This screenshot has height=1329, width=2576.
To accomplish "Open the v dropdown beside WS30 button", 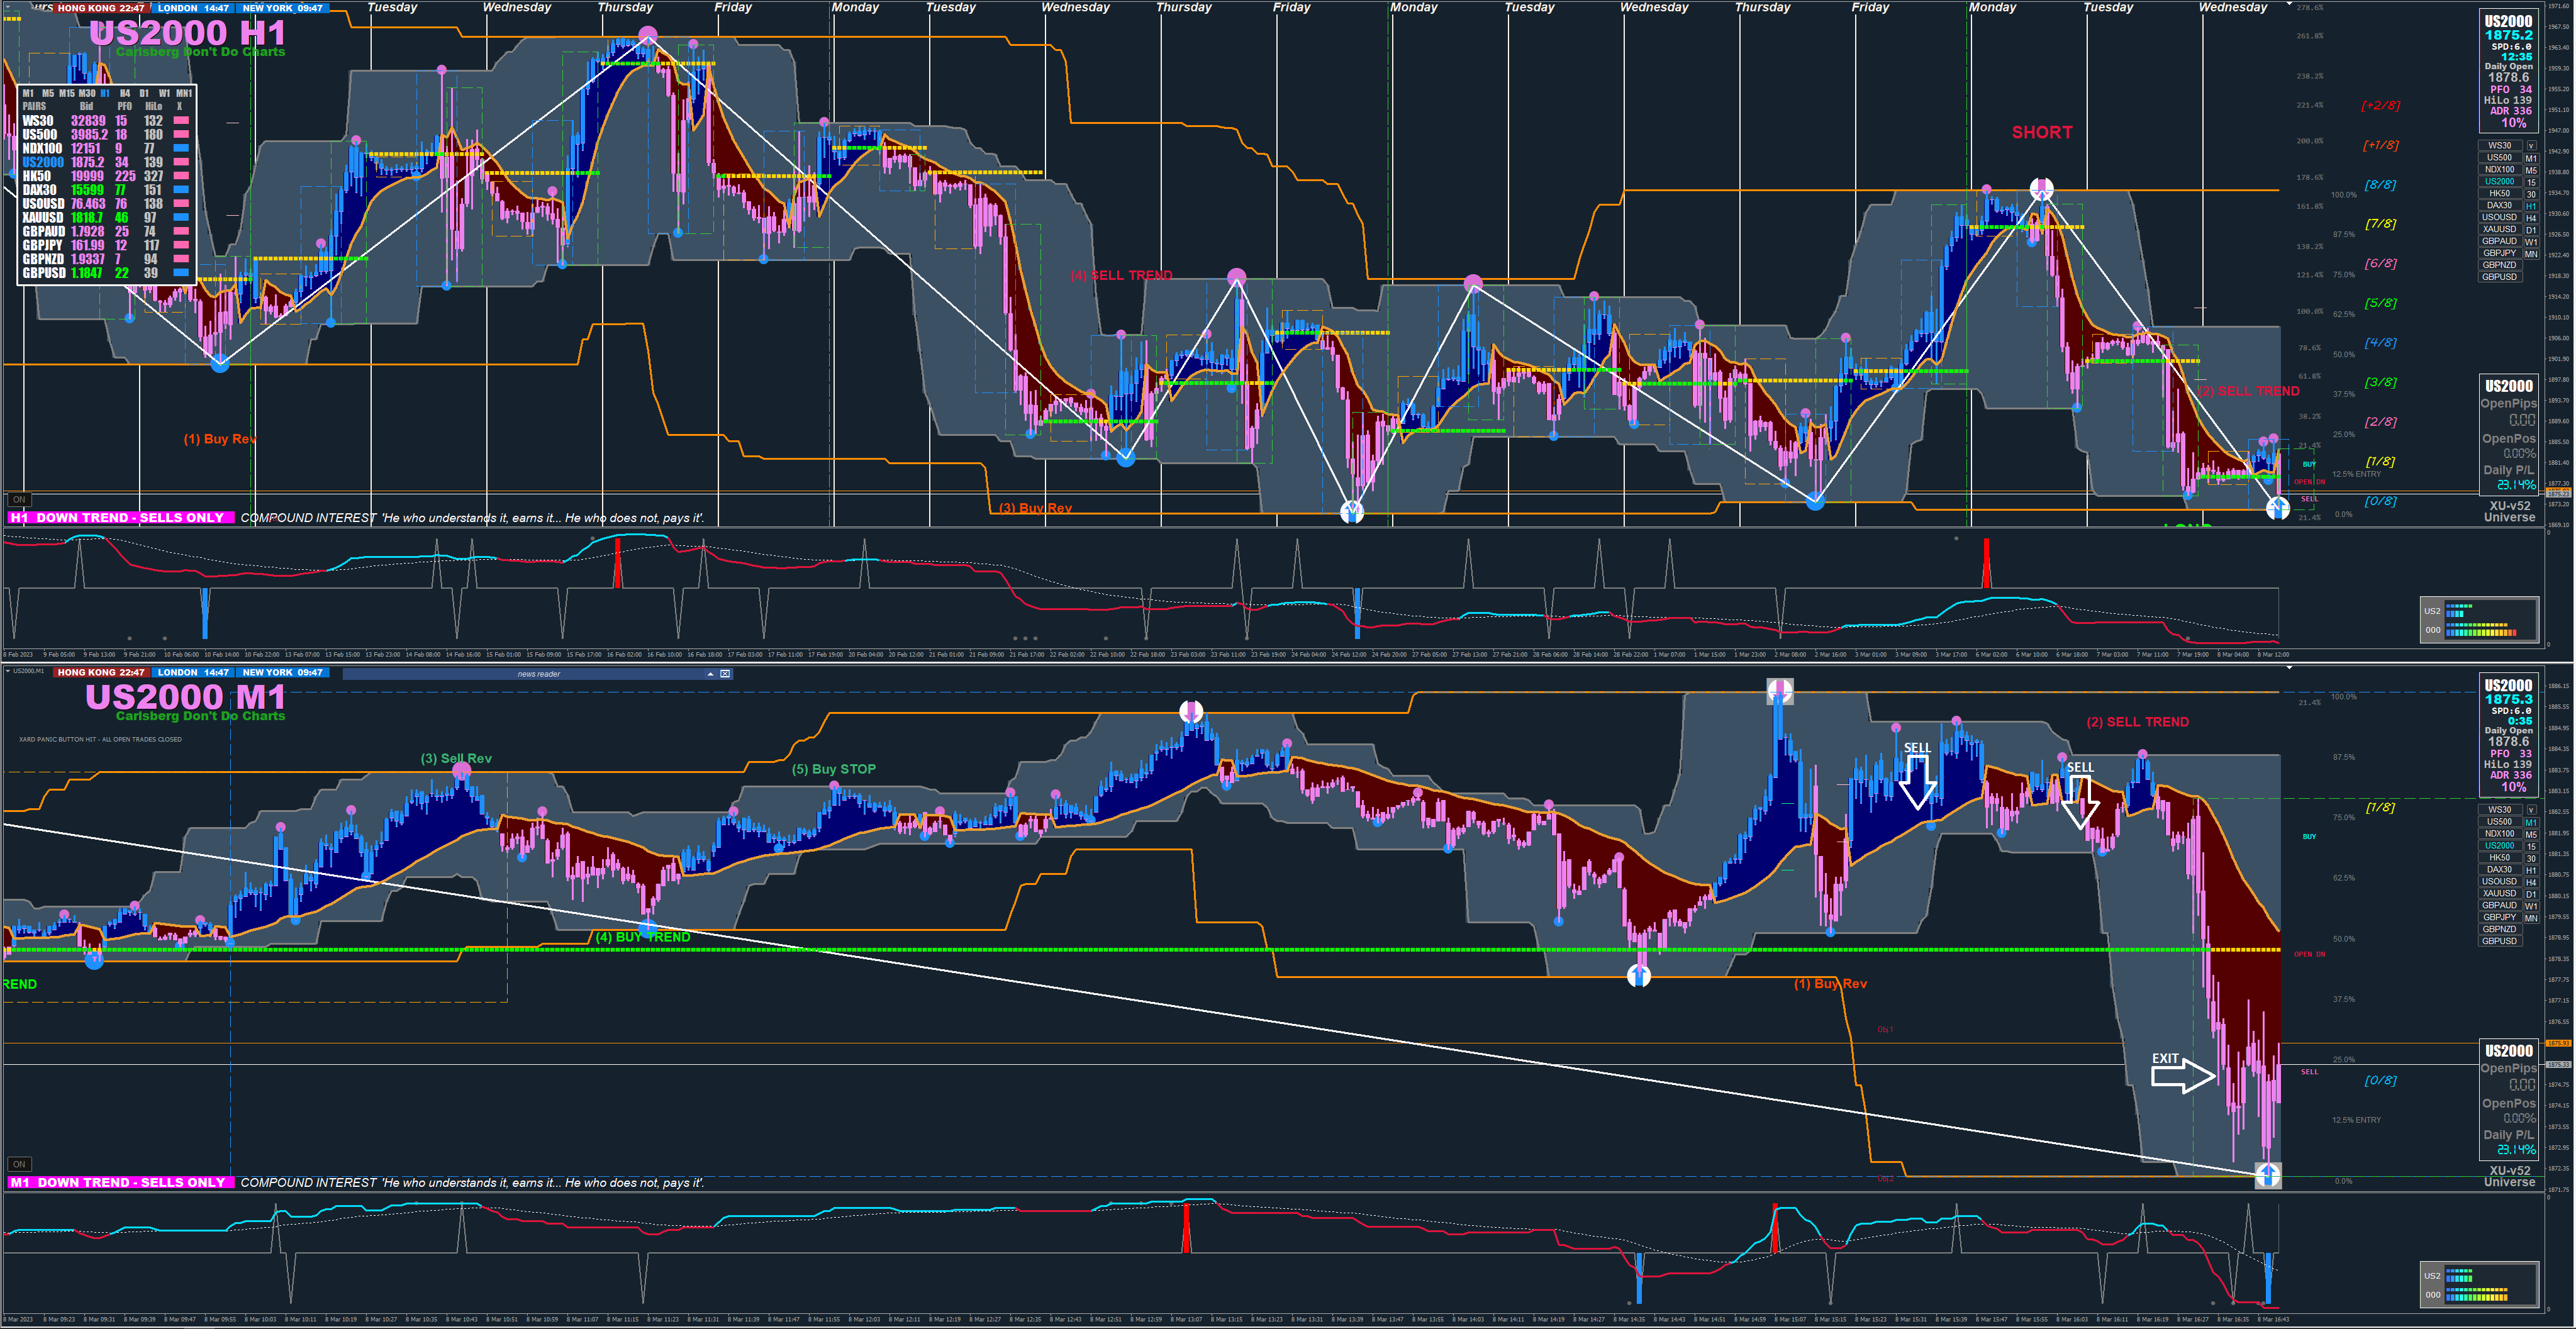I will pyautogui.click(x=2531, y=146).
